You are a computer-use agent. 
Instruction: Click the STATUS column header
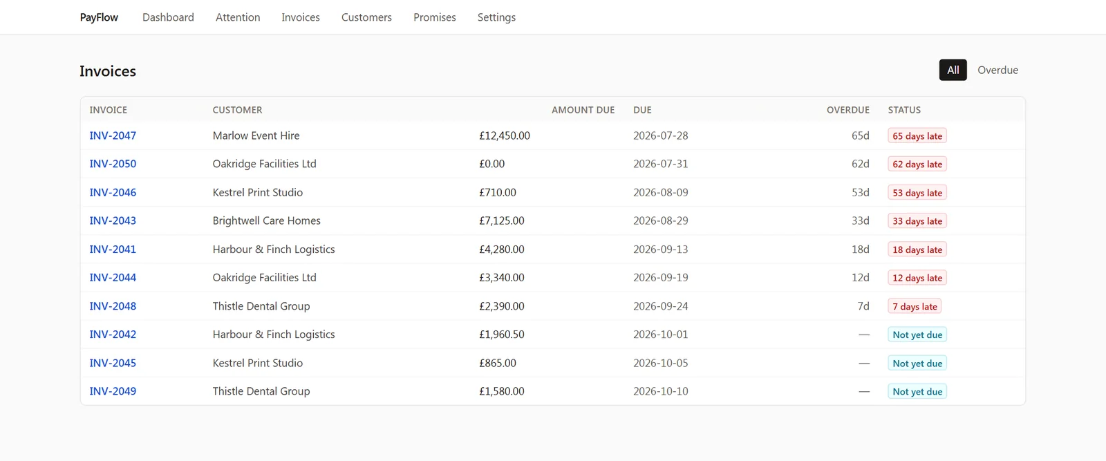pyautogui.click(x=904, y=110)
